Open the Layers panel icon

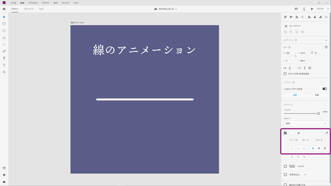pos(4,175)
